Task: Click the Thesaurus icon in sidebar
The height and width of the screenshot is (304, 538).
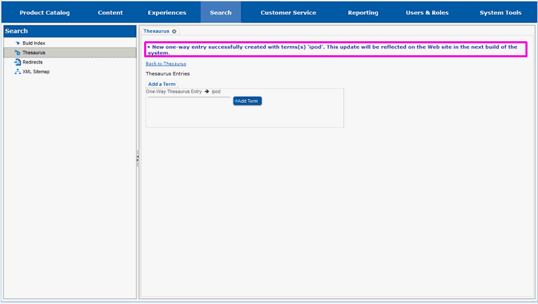Action: point(17,52)
